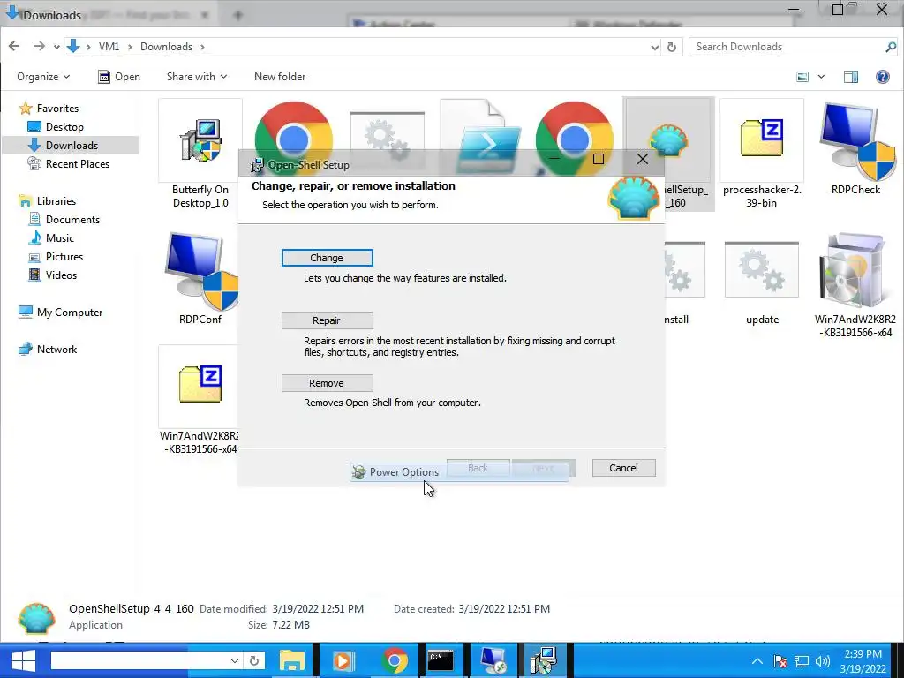Open taskbar clock showing 2:39 PM
This screenshot has height=678, width=904.
pyautogui.click(x=863, y=661)
